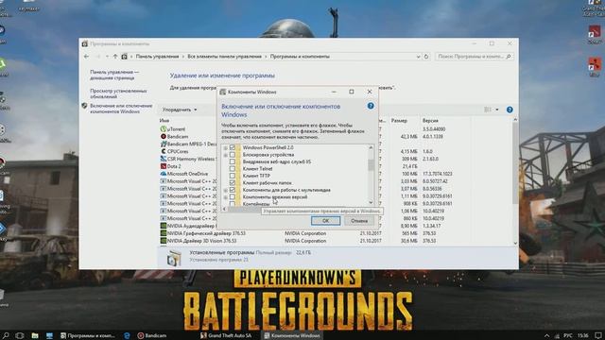Expand chevron after Панель управления breadcrumb

[183, 57]
